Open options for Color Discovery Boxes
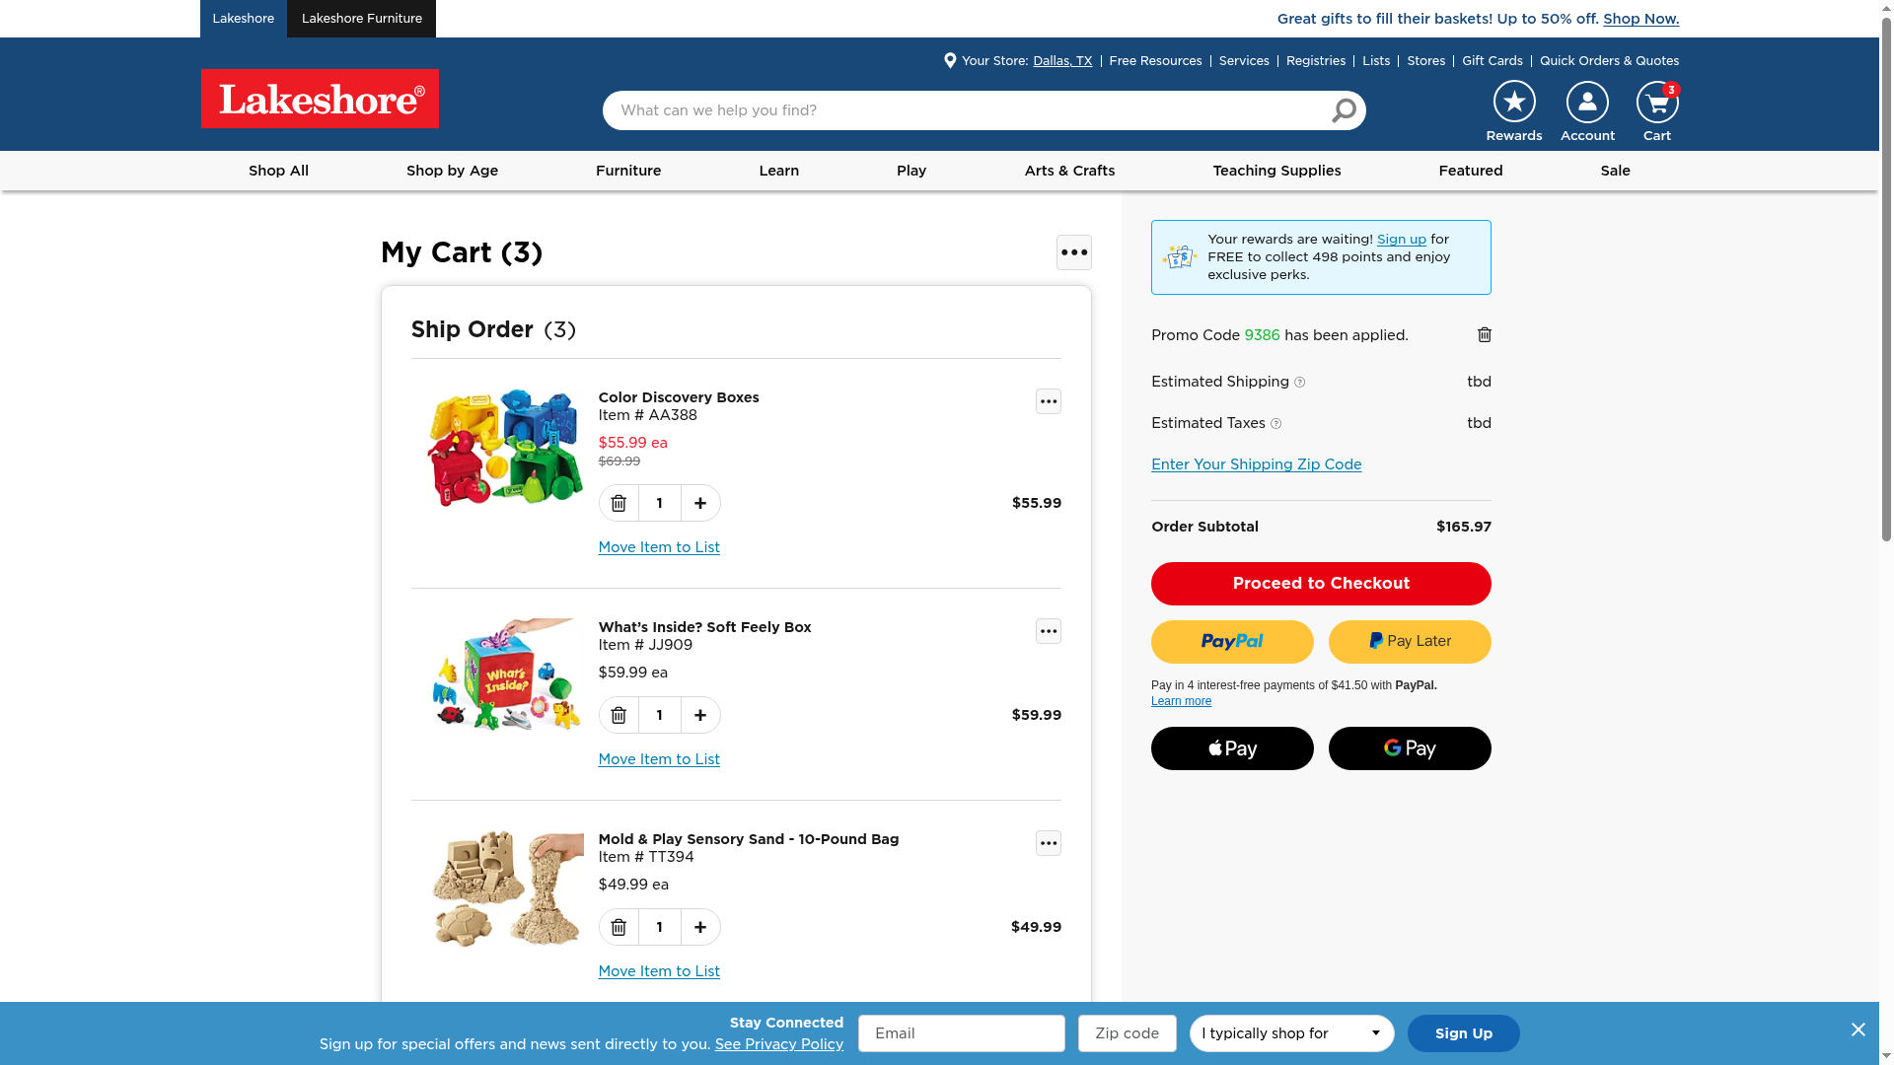 pyautogui.click(x=1048, y=401)
